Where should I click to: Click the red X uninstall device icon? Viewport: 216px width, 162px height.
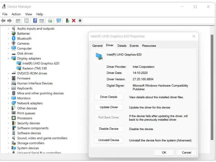tap(74, 21)
